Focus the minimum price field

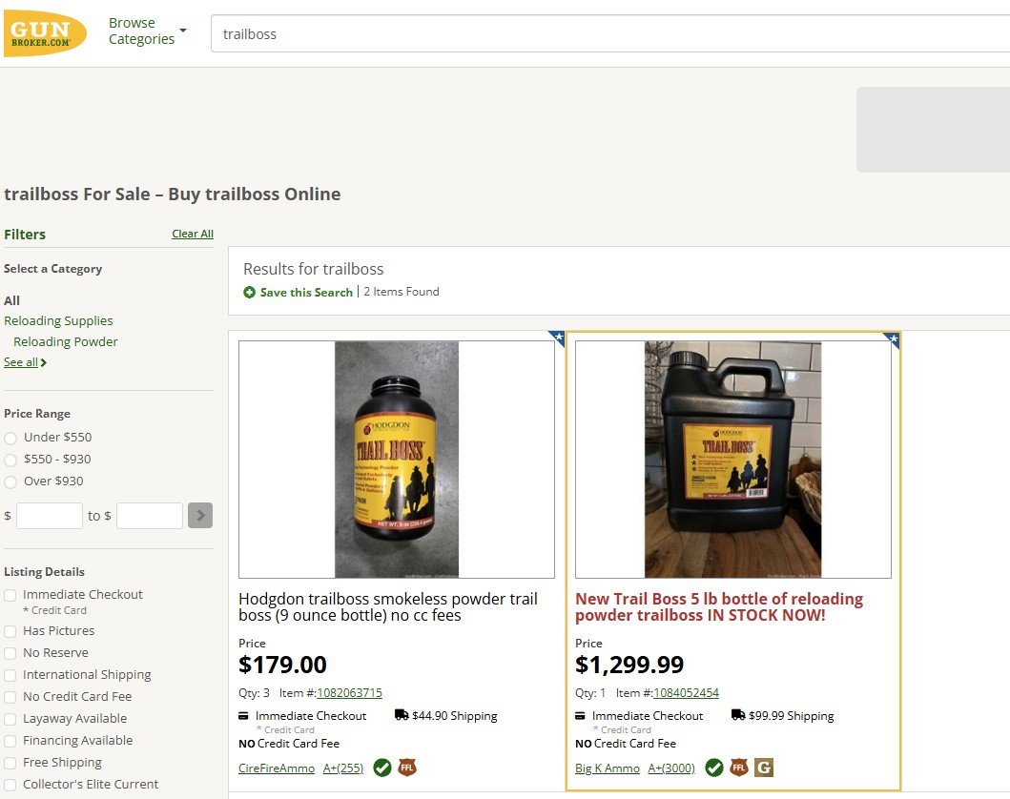(x=50, y=516)
